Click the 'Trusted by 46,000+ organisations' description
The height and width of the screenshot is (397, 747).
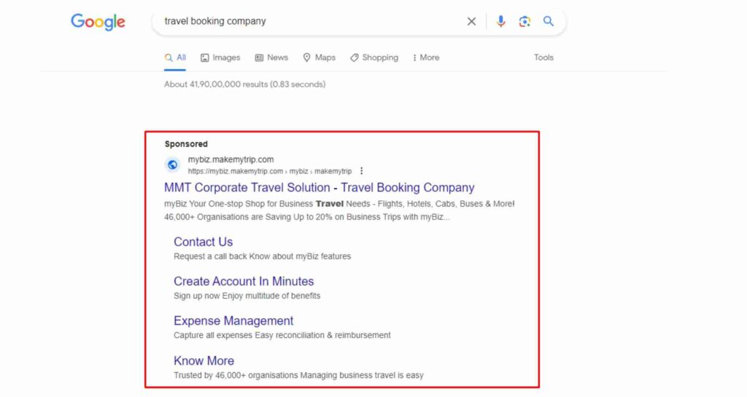(x=298, y=375)
